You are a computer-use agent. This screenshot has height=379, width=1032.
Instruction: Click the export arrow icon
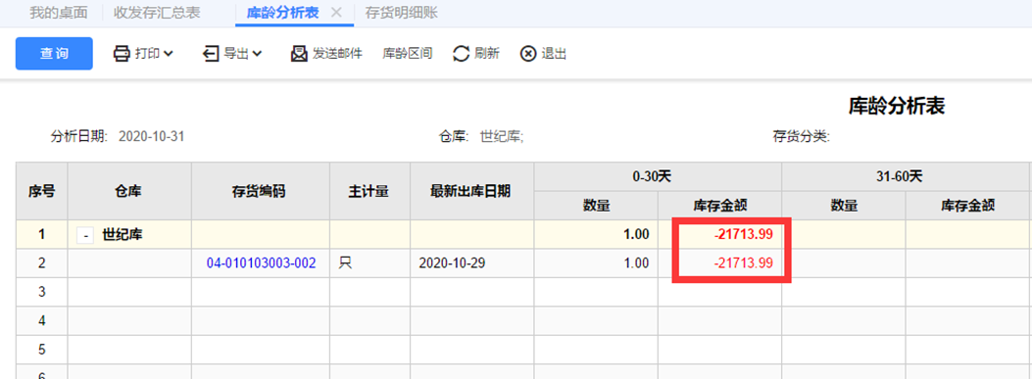click(211, 54)
